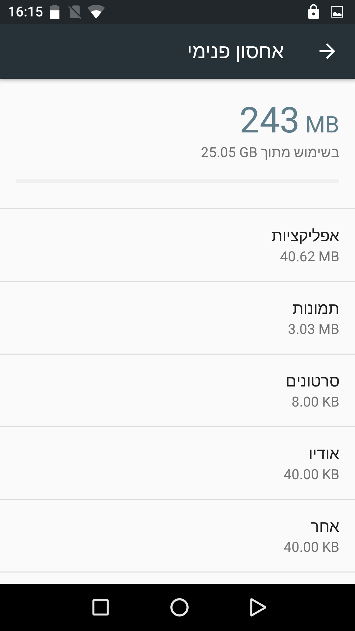Tap the Wi-Fi status bar icon
The height and width of the screenshot is (631, 355).
click(x=96, y=12)
